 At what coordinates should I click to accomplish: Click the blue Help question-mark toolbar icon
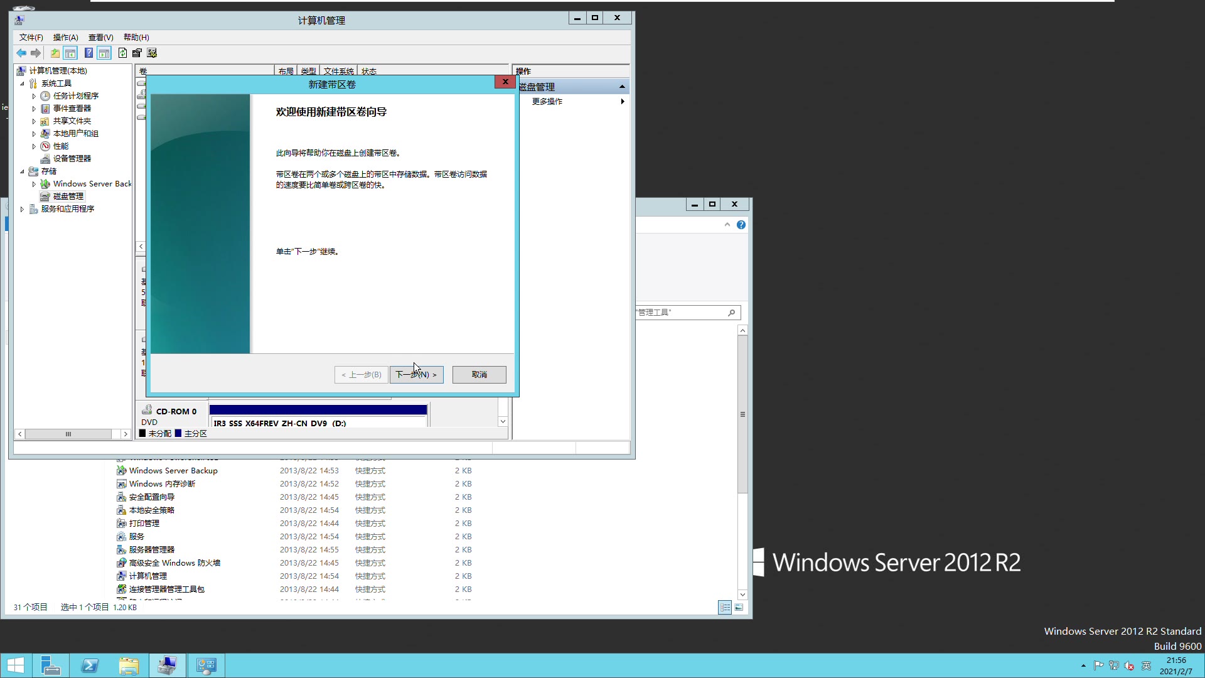[x=89, y=53]
